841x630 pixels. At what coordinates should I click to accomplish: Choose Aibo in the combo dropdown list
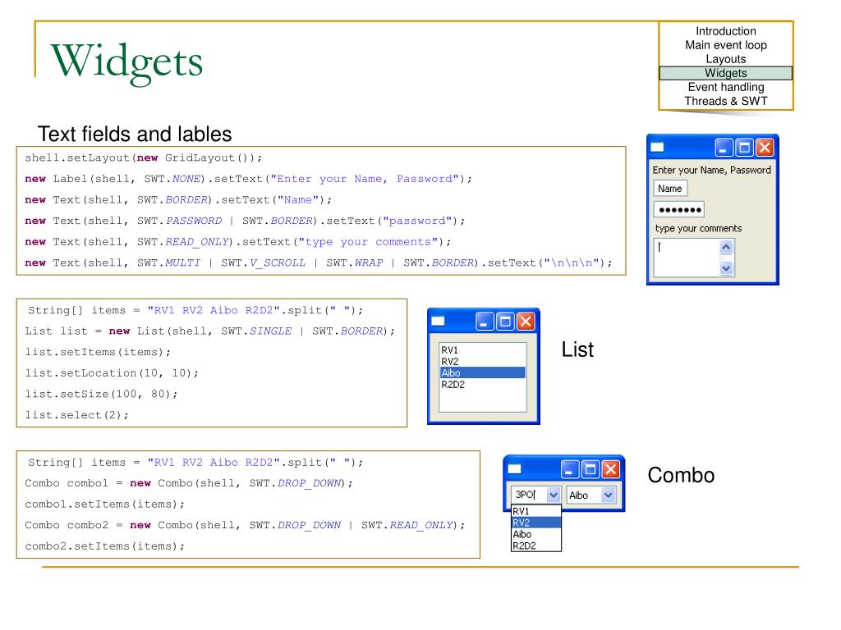(536, 534)
